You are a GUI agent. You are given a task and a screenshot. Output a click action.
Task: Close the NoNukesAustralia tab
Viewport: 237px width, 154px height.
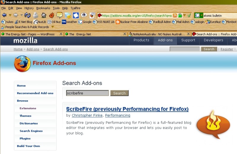tap(188, 34)
